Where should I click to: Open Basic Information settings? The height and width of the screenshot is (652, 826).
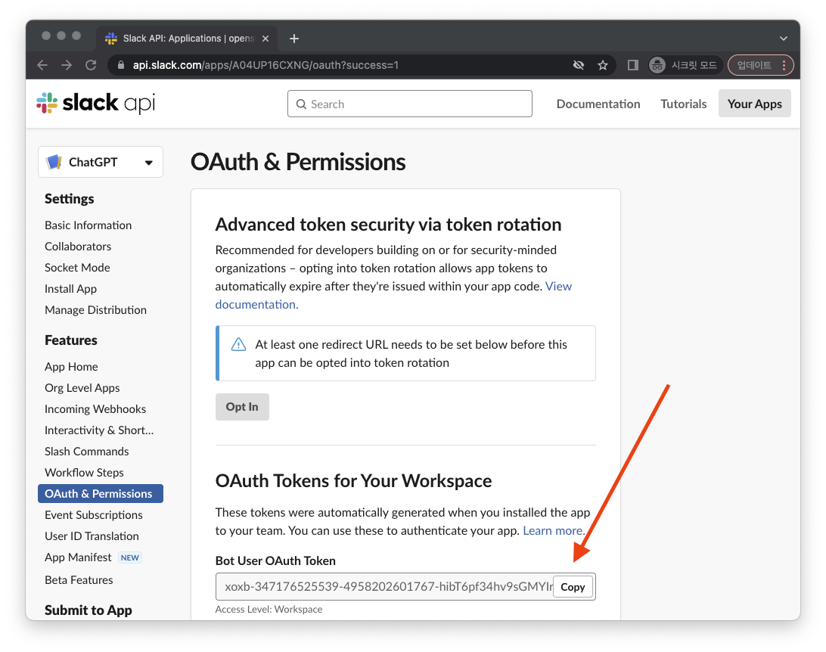(88, 225)
